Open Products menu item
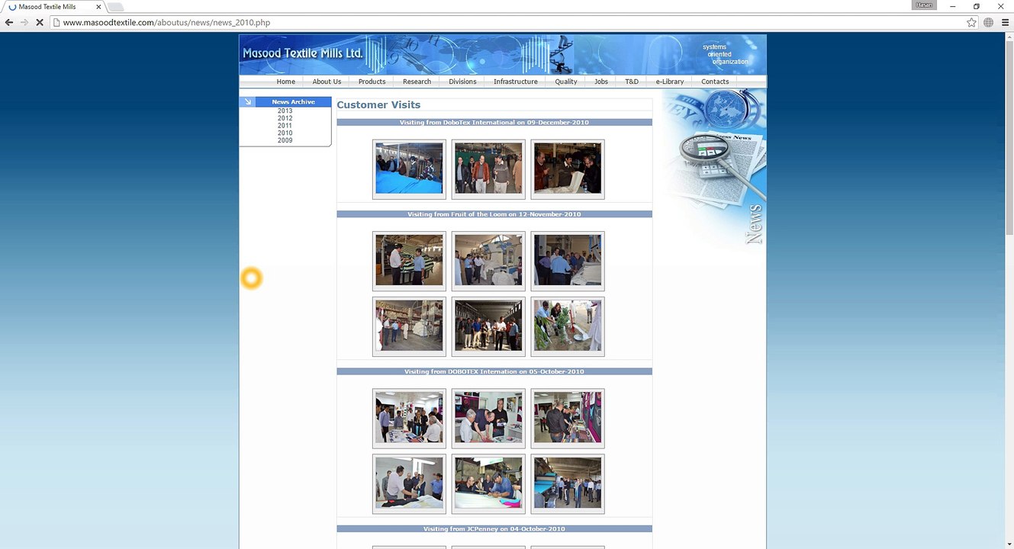Image resolution: width=1014 pixels, height=549 pixels. (372, 82)
